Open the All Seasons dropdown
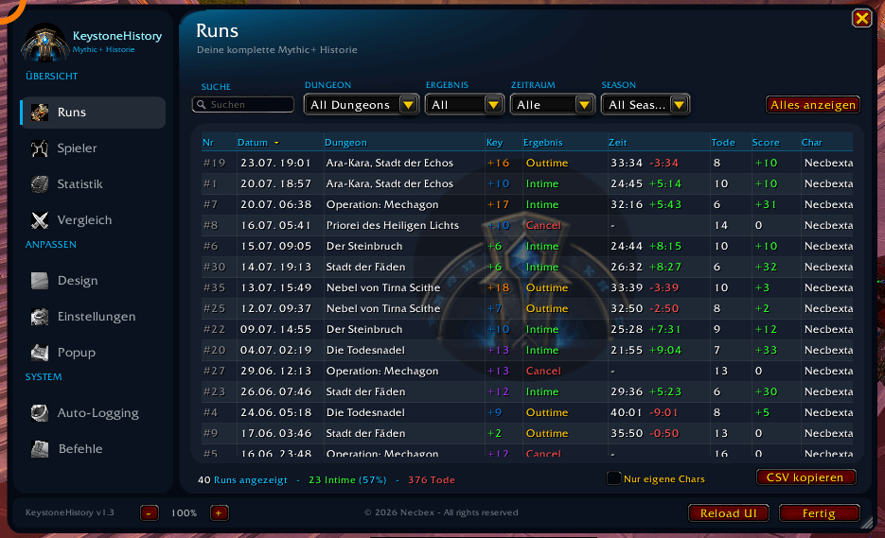 (x=646, y=104)
